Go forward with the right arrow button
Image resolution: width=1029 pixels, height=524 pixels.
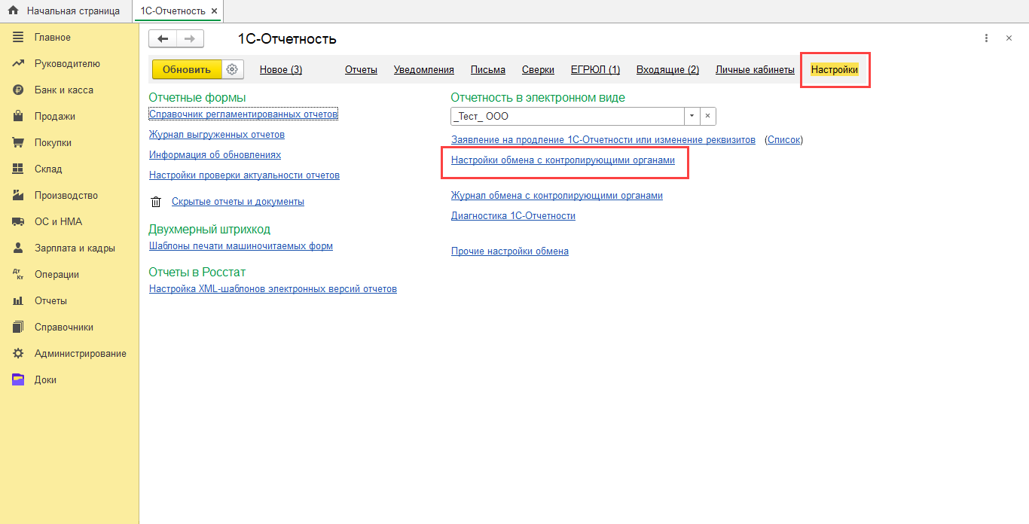(190, 39)
